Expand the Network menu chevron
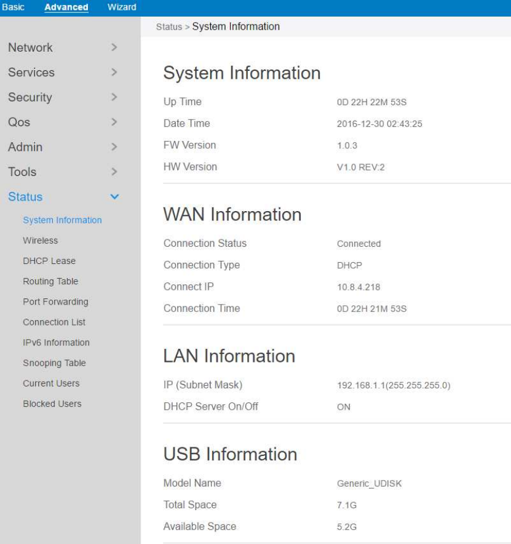The width and height of the screenshot is (511, 544). point(114,47)
